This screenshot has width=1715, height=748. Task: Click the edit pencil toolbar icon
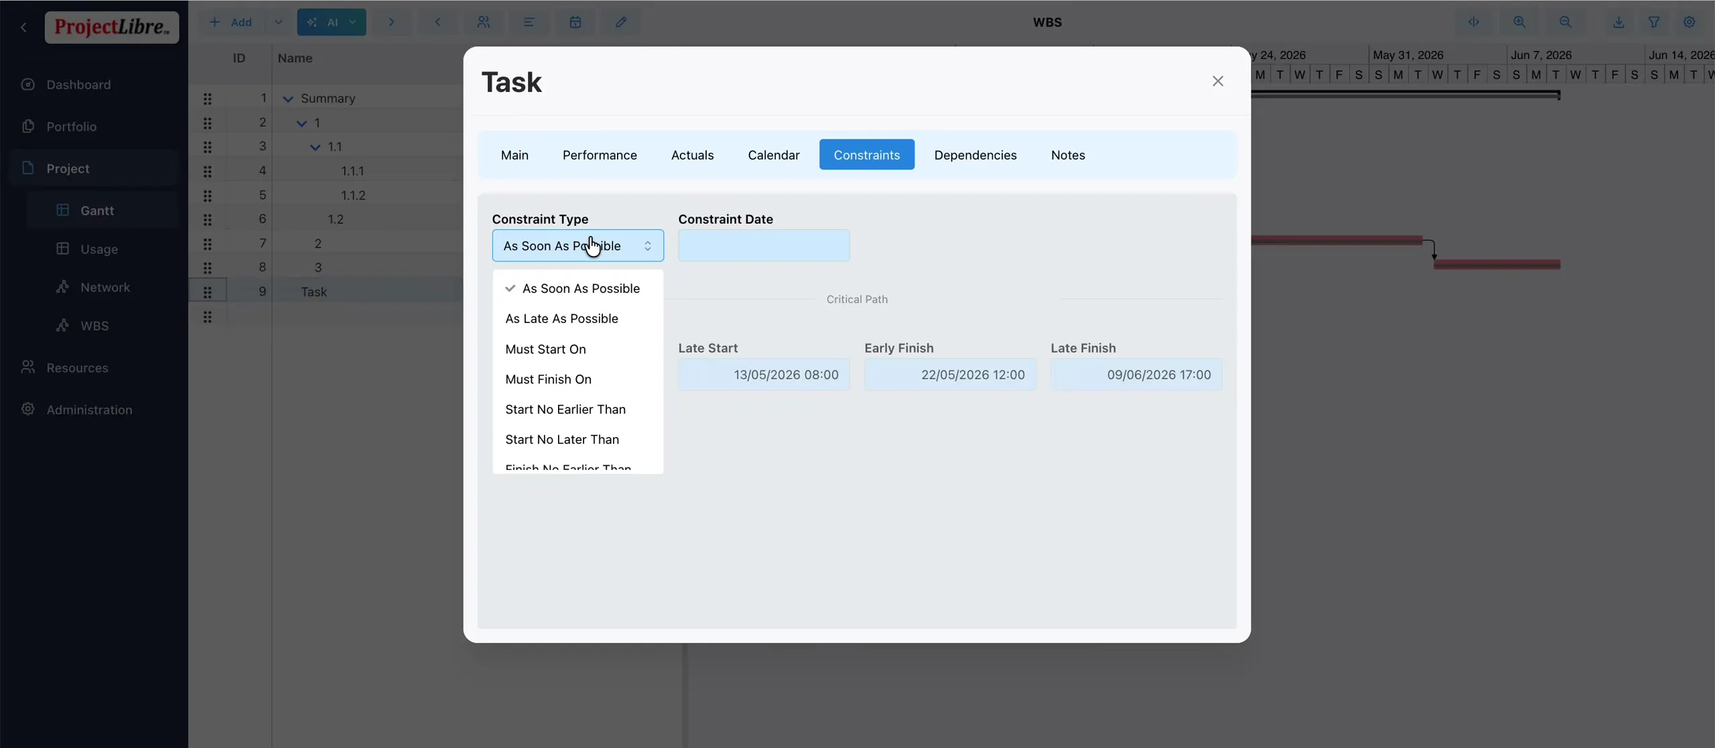coord(621,22)
